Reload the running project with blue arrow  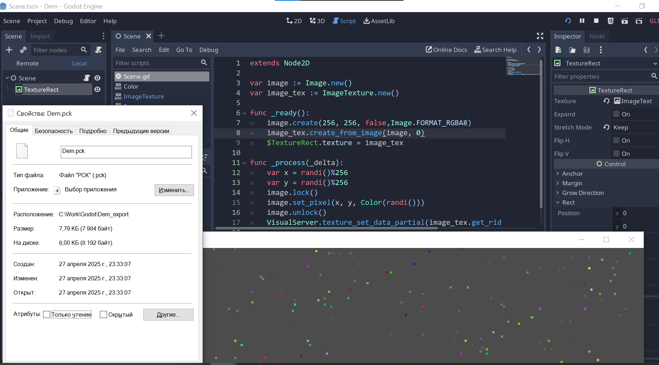(568, 21)
